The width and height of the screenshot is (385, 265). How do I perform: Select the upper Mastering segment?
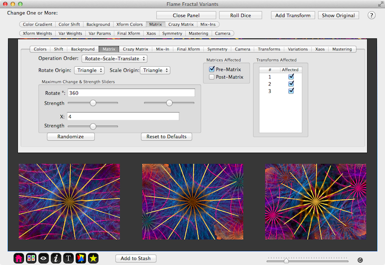pos(198,33)
